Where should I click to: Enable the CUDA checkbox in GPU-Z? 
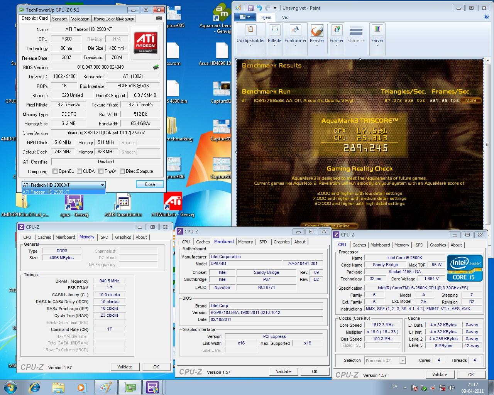[79, 171]
